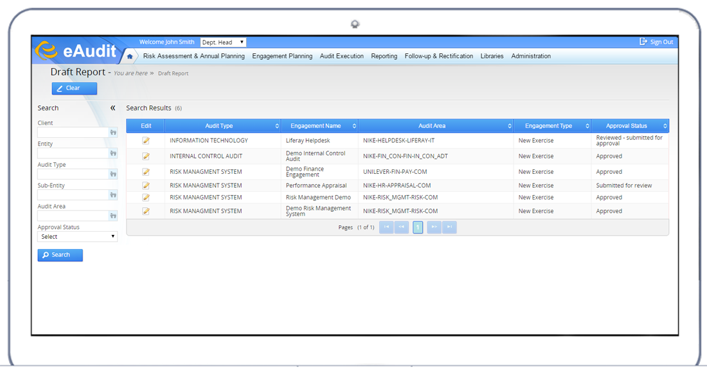Screen dimensions: 707x385
Task: Collapse the Search side panel
Action: tap(112, 108)
